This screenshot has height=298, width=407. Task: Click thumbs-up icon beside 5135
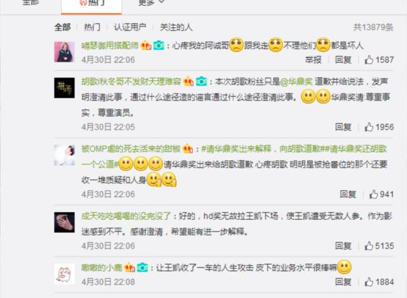(369, 246)
